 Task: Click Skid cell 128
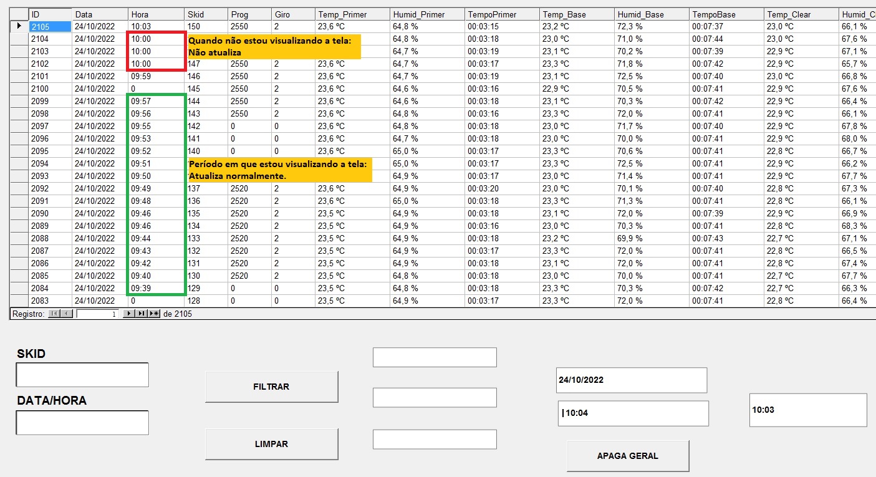click(x=206, y=301)
